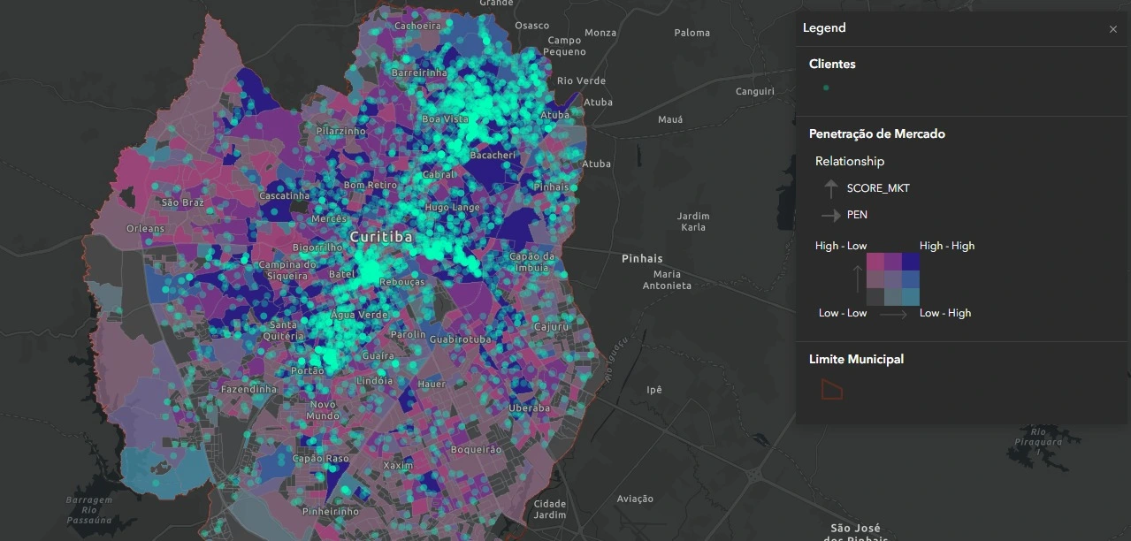1131x541 pixels.
Task: Click the Pinhais town label east of city
Action: click(642, 259)
